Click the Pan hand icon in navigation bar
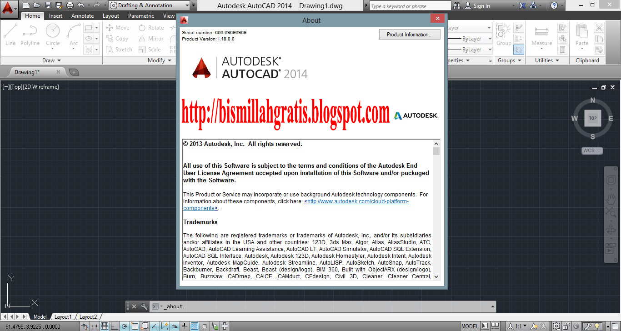The image size is (621, 331). pos(611,199)
